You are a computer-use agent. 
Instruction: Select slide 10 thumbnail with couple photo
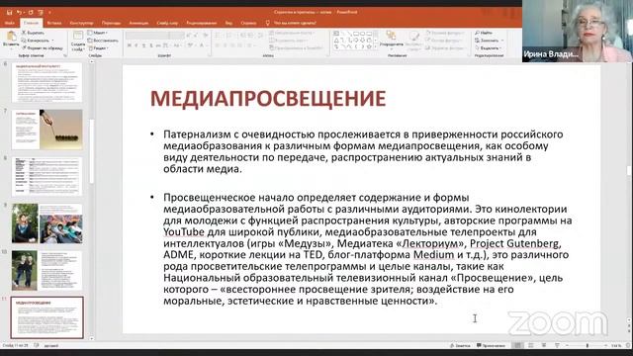tap(46, 270)
